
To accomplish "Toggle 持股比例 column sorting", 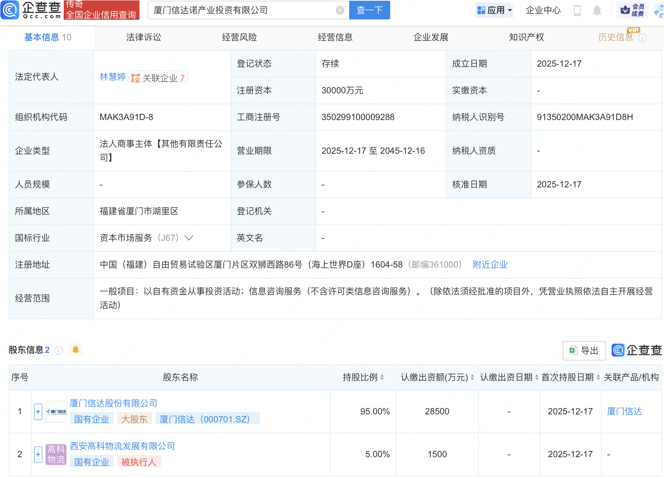I will point(382,377).
